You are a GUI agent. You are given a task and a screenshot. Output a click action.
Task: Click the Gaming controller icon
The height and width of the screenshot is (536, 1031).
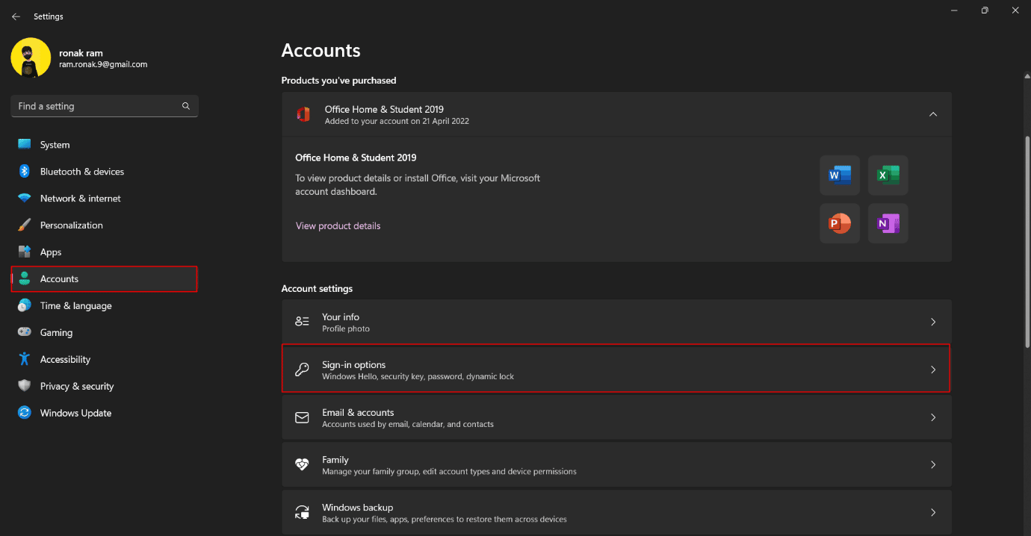pos(25,332)
